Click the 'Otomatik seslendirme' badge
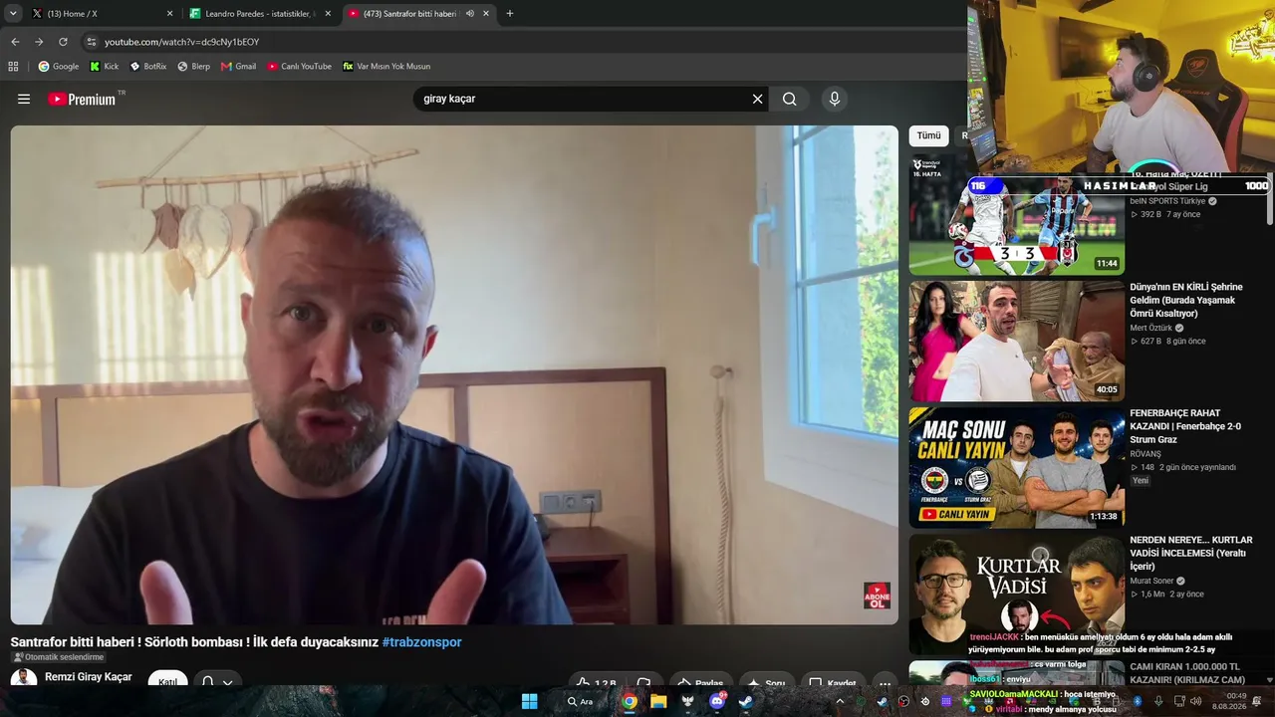Viewport: 1275px width, 717px height. [x=58, y=657]
